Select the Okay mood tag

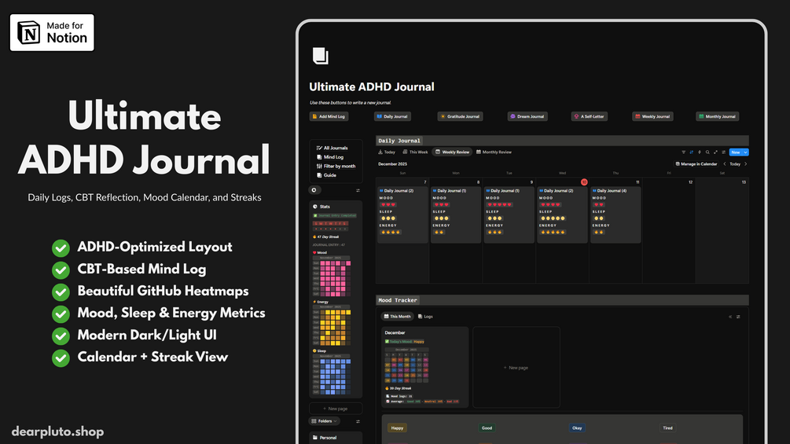[577, 428]
